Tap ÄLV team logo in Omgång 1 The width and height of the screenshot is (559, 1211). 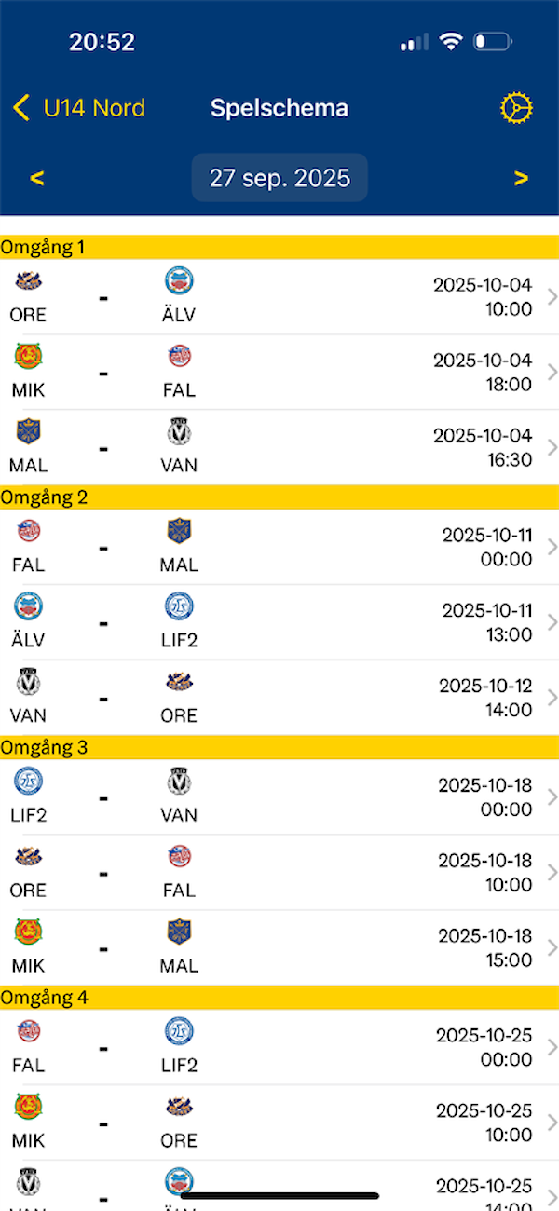(179, 281)
